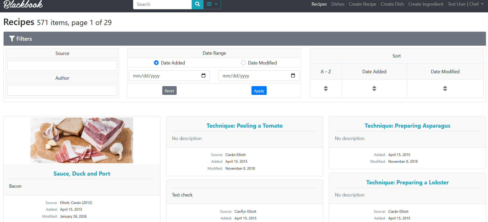Sort by Date Modified using arrows

click(x=445, y=88)
